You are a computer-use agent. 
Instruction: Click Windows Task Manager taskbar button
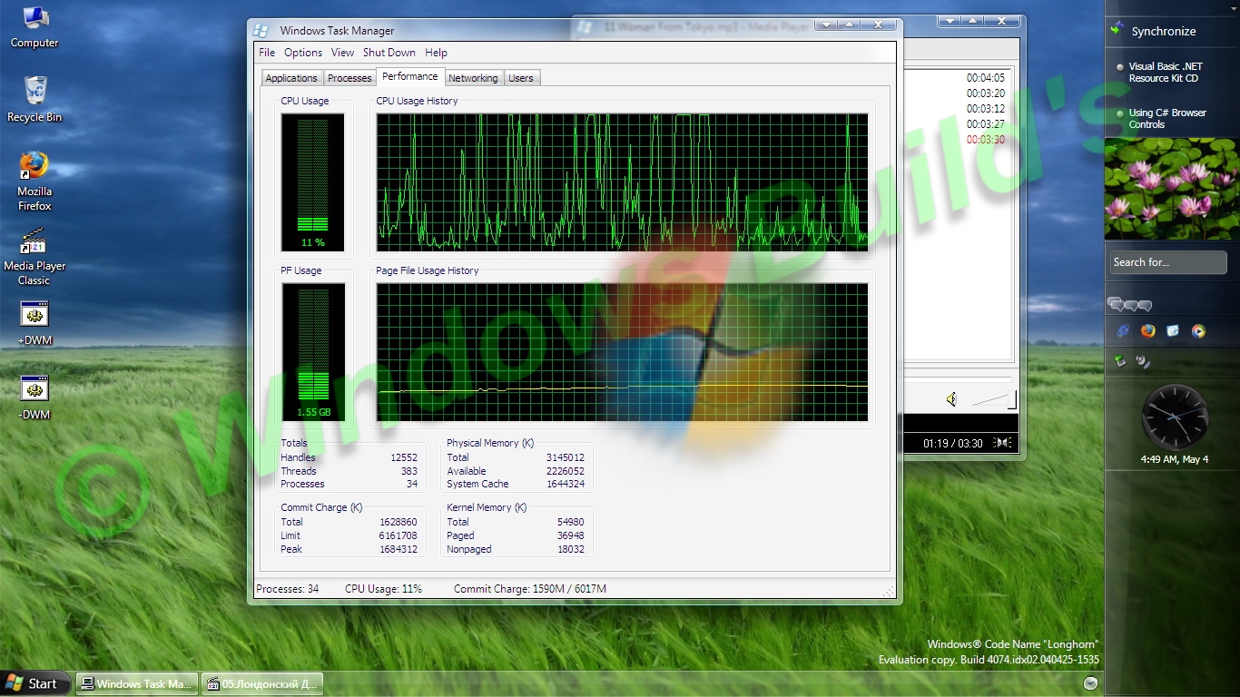(x=136, y=683)
